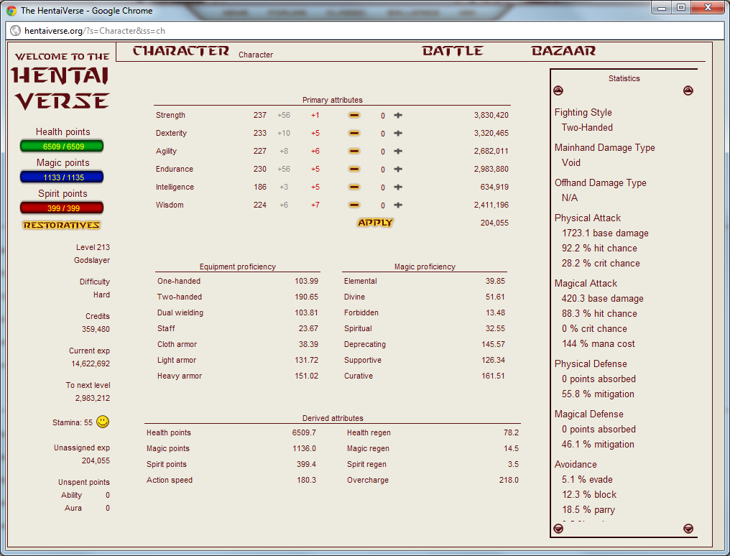Click the Level 213 text

(x=93, y=247)
